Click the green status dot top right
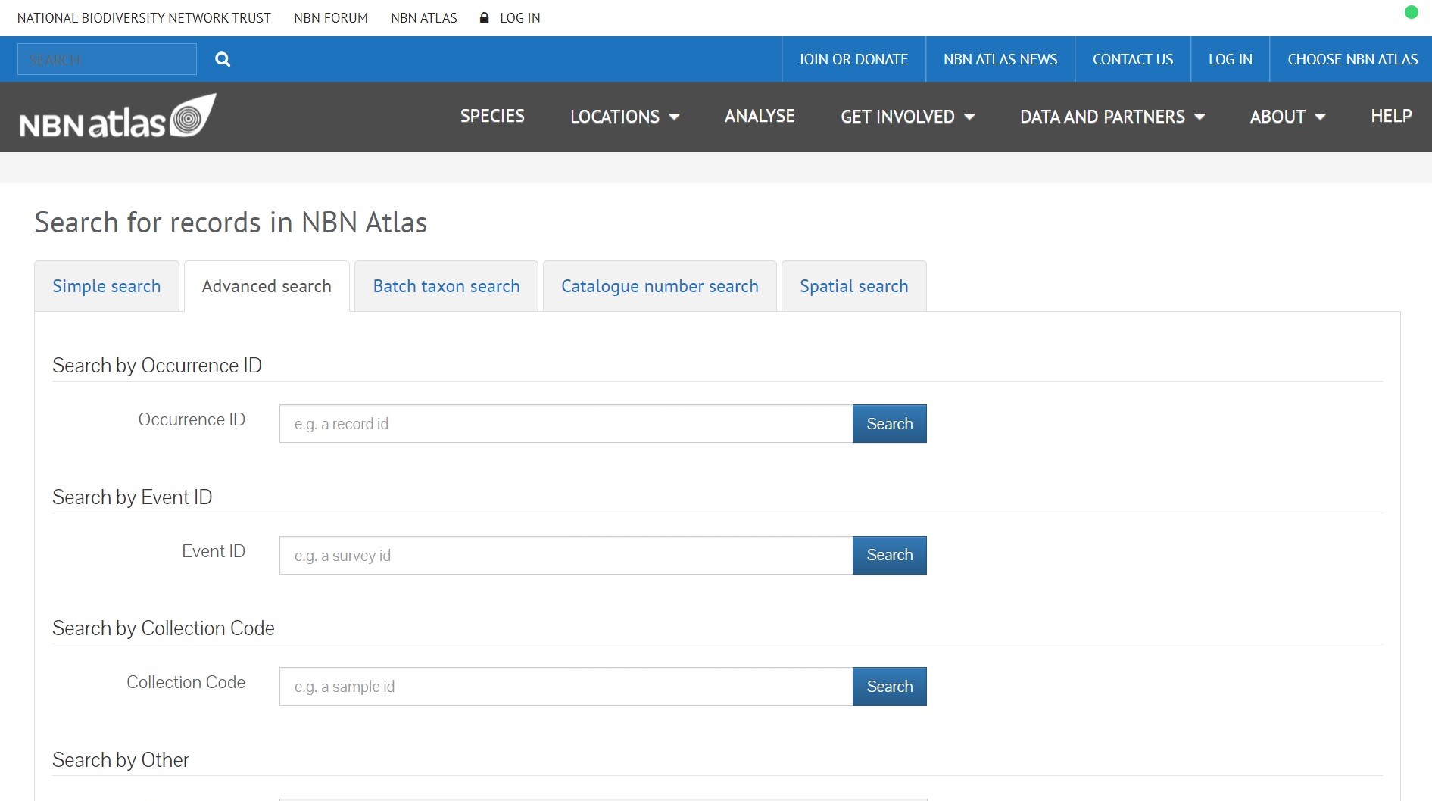 point(1413,12)
